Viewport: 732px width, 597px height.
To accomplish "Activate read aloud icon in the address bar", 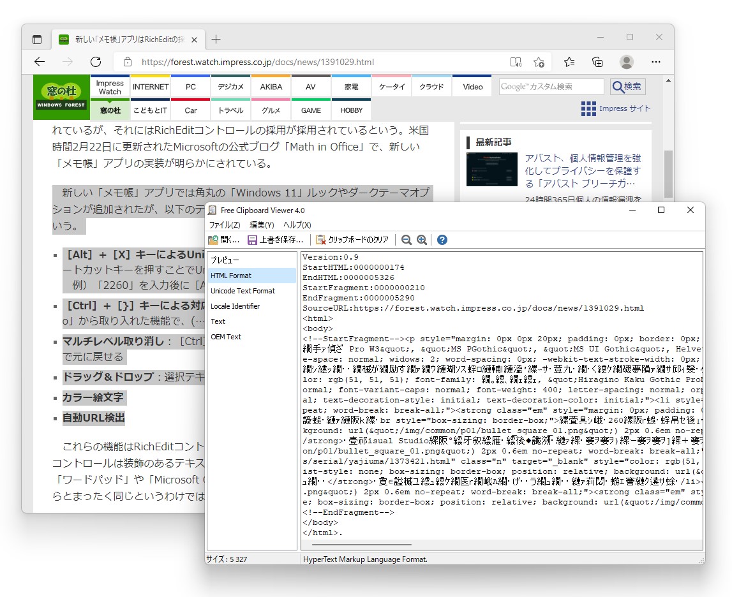I will click(x=516, y=62).
